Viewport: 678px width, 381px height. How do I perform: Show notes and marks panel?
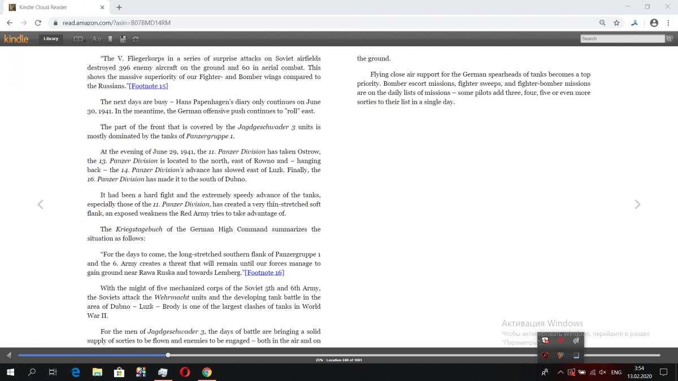[123, 39]
